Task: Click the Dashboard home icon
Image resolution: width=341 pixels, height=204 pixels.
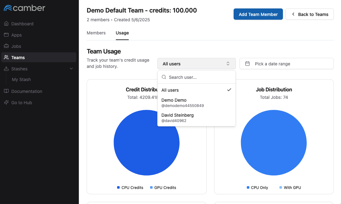Action: [6, 23]
